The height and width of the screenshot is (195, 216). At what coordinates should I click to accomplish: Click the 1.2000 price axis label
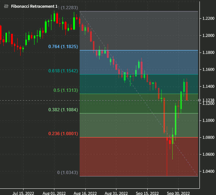[208, 36]
